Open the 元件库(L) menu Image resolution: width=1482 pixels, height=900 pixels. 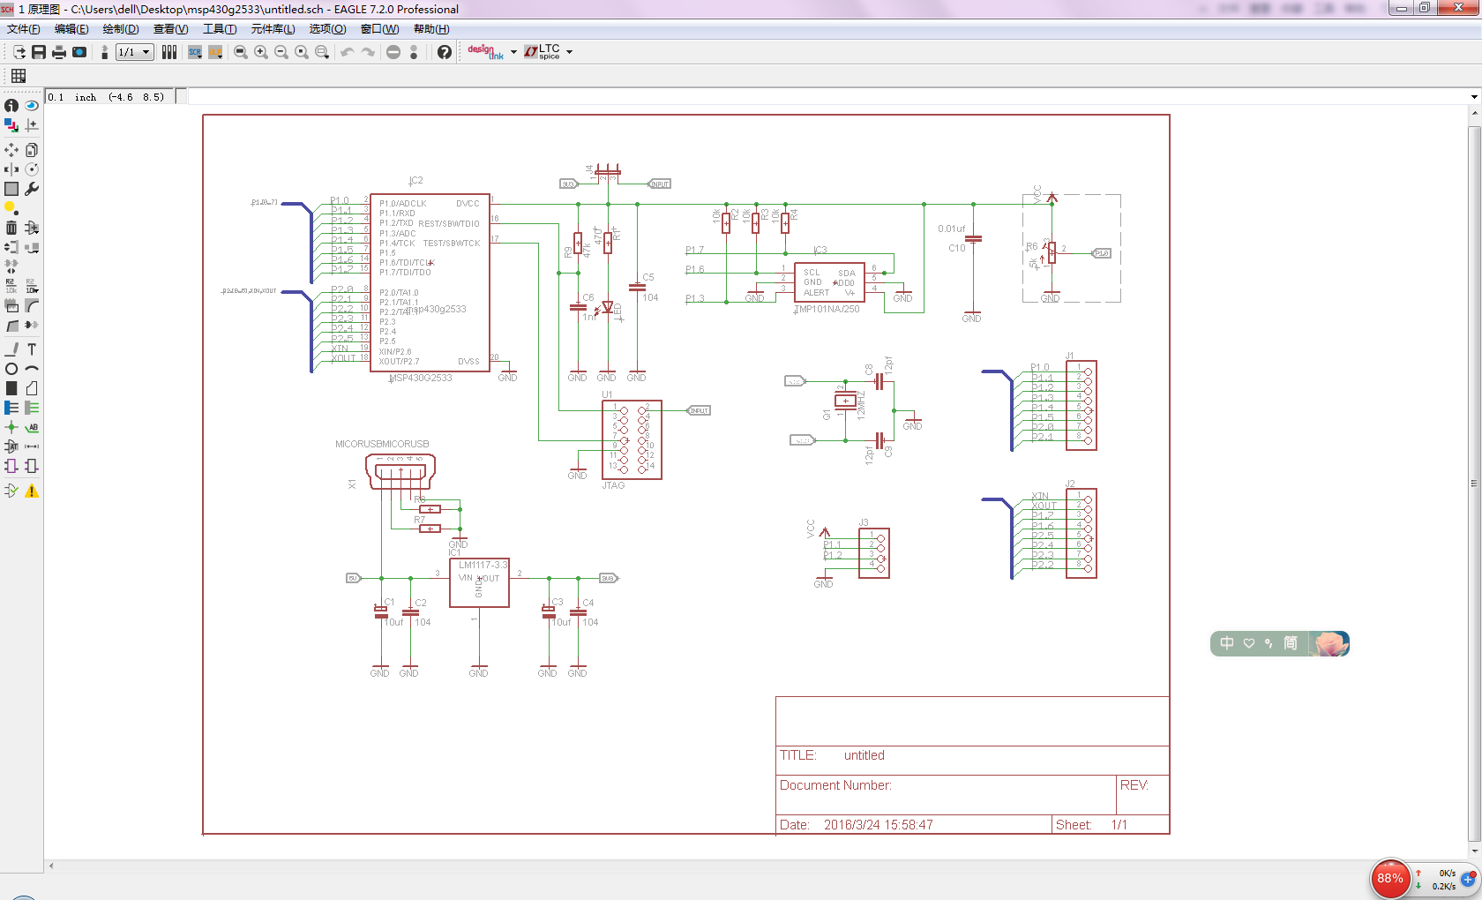273,29
